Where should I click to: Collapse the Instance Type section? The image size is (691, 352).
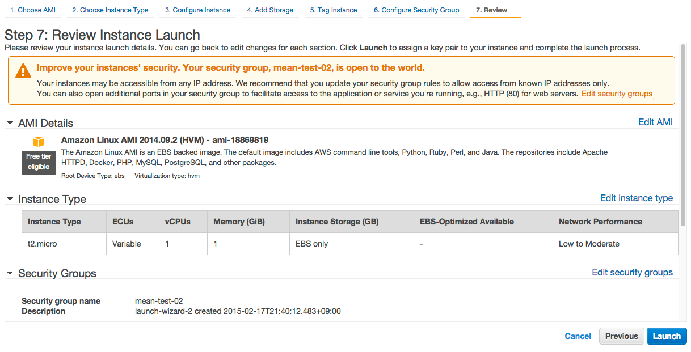[10, 199]
